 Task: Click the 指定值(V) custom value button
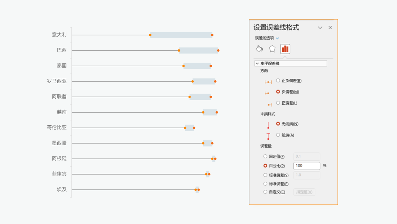pos(304,192)
